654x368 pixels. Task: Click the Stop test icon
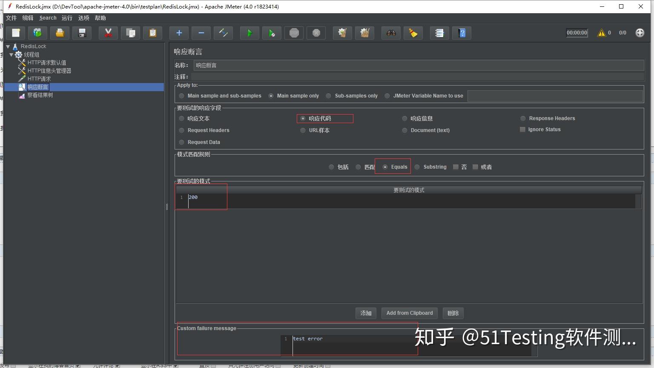294,33
